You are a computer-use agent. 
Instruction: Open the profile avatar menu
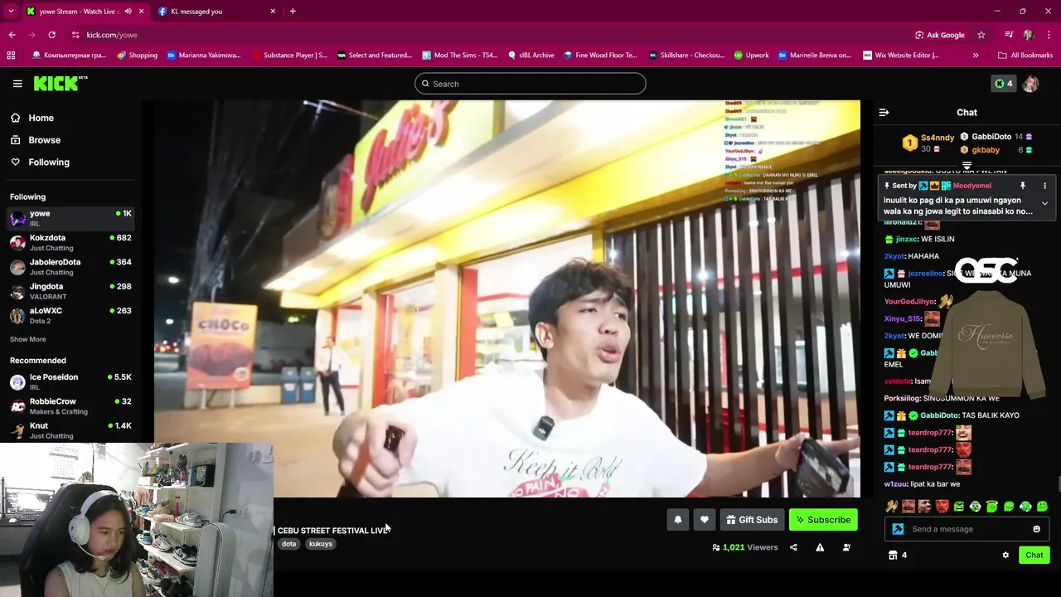[x=1030, y=84]
